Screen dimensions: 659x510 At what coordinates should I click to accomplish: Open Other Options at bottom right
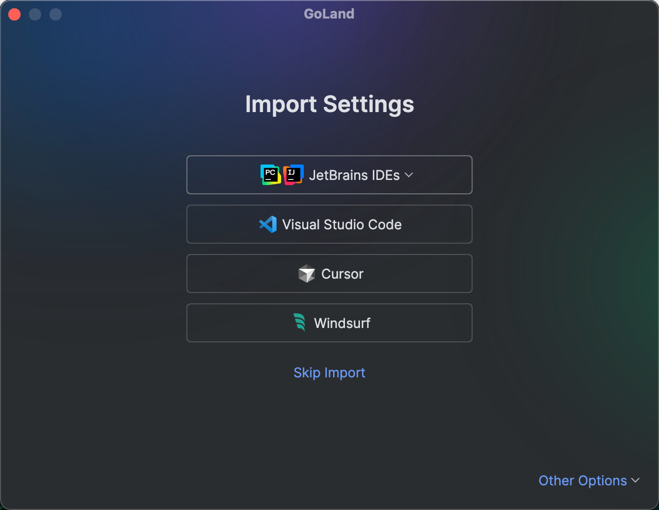(583, 481)
